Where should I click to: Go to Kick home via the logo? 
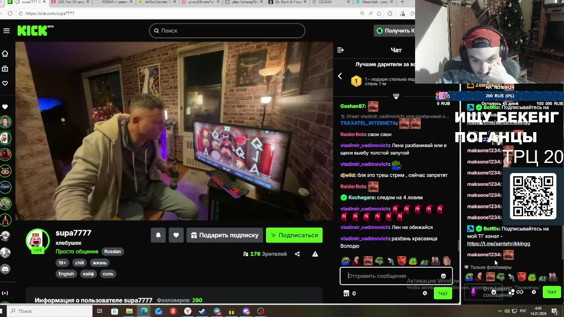click(35, 30)
